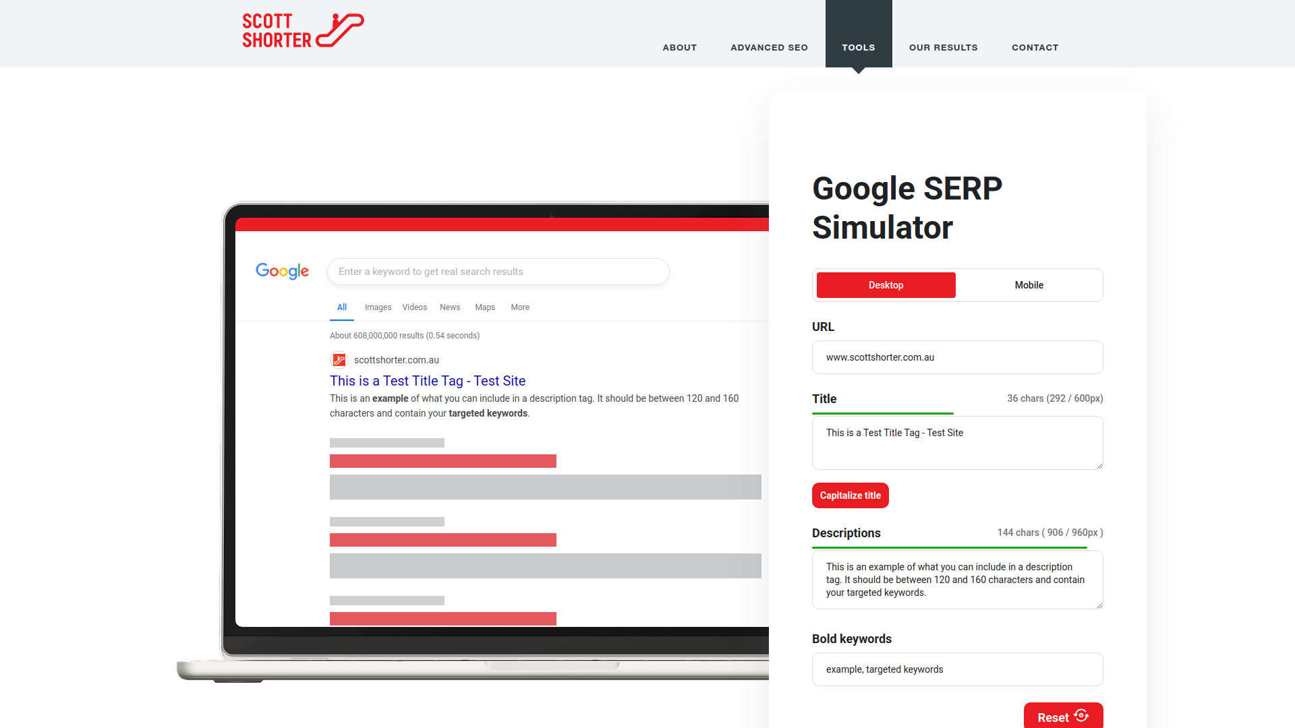Click the Bold keywords label
This screenshot has width=1295, height=728.
coord(852,639)
